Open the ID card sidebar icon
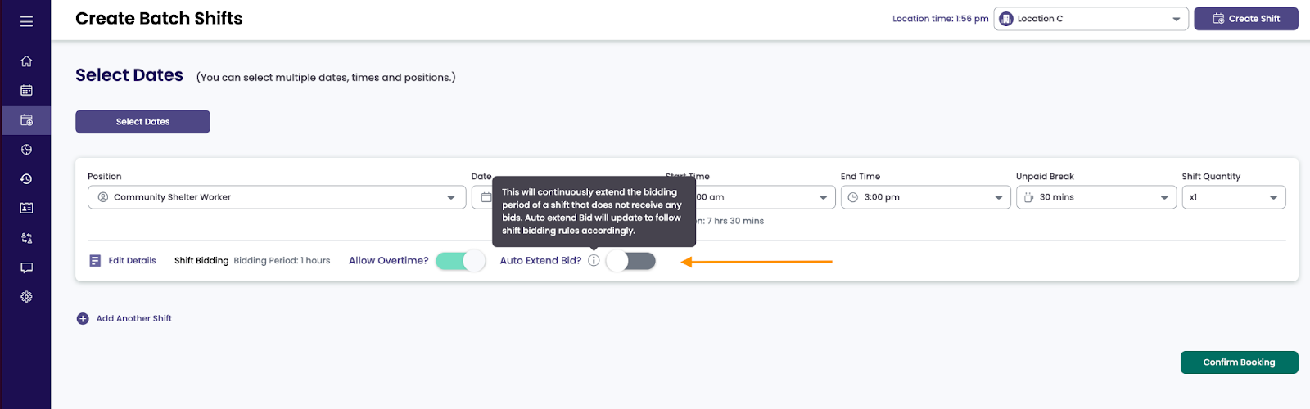Viewport: 1310px width, 409px height. click(x=26, y=209)
